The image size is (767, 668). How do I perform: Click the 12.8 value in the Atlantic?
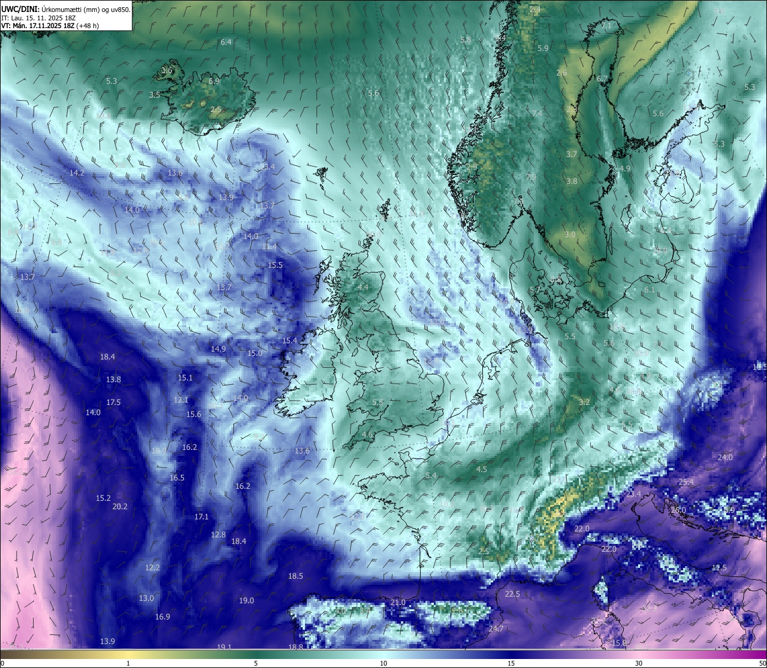(218, 535)
